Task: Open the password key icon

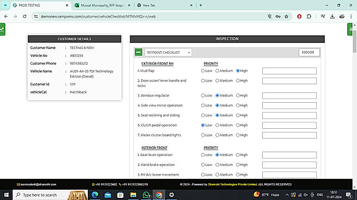Action: (278, 16)
